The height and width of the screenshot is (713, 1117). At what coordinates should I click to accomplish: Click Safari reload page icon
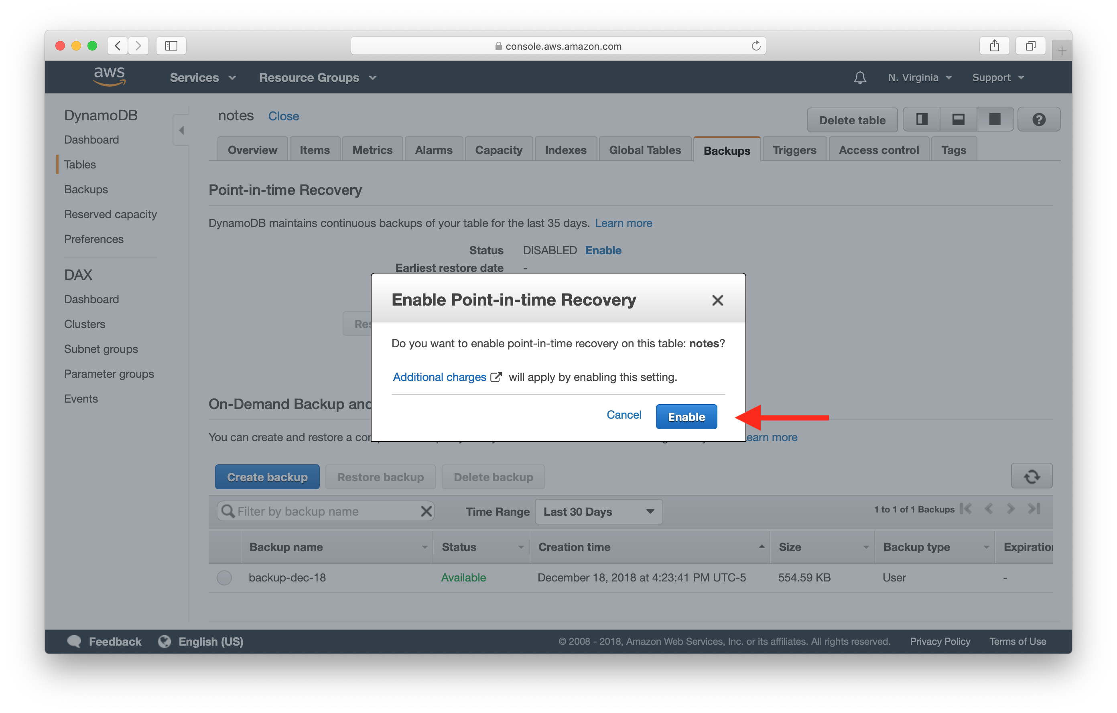coord(755,46)
